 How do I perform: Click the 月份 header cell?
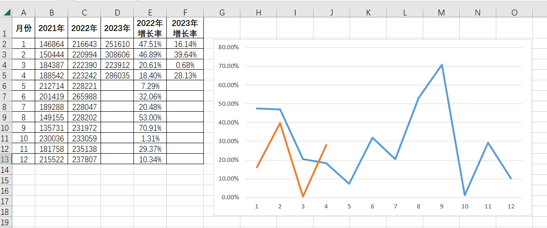24,28
